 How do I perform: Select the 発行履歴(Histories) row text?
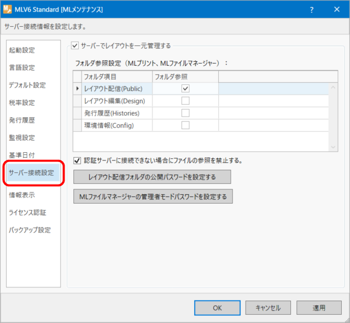pyautogui.click(x=112, y=113)
